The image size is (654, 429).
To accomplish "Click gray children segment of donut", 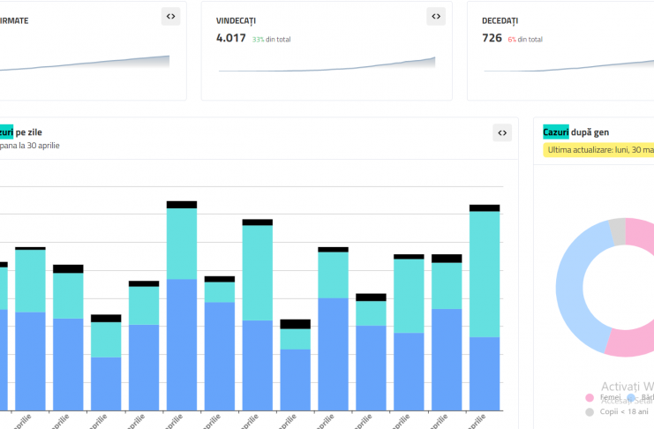I will (x=618, y=231).
